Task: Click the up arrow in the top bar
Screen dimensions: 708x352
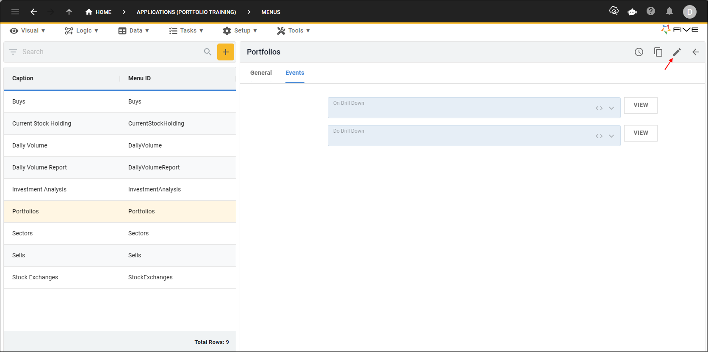Action: 69,12
